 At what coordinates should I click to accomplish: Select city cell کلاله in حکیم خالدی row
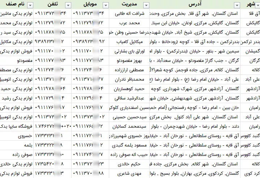click(x=250, y=164)
